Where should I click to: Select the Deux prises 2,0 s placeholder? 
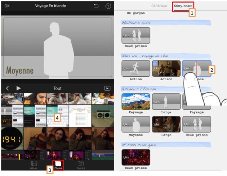click(x=136, y=35)
